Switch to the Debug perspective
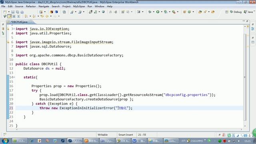This screenshot has width=256, height=144. pos(236,12)
